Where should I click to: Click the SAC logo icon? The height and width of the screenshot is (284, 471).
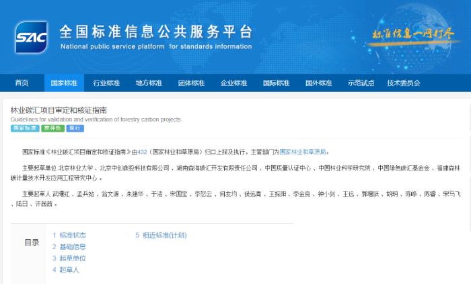point(32,37)
